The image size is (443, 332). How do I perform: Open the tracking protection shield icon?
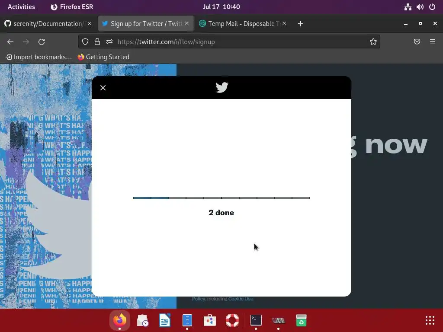pyautogui.click(x=85, y=42)
